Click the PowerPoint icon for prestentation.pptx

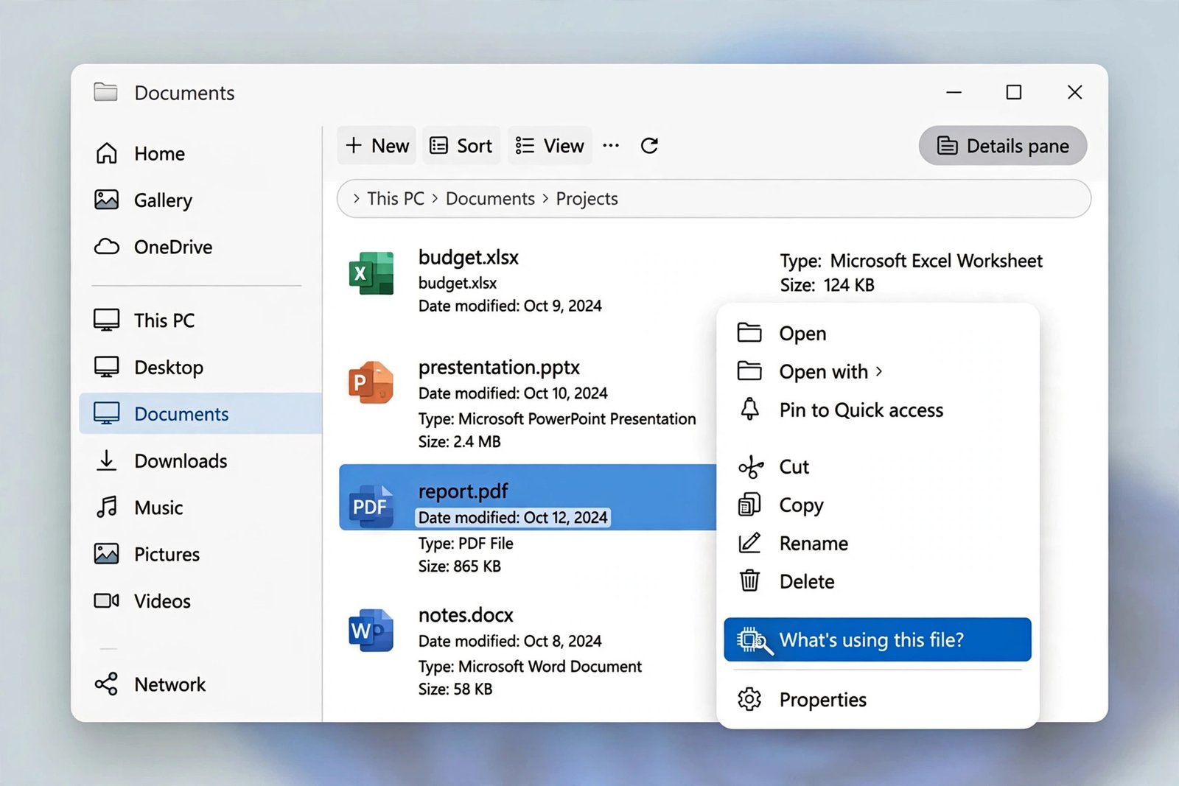(371, 382)
